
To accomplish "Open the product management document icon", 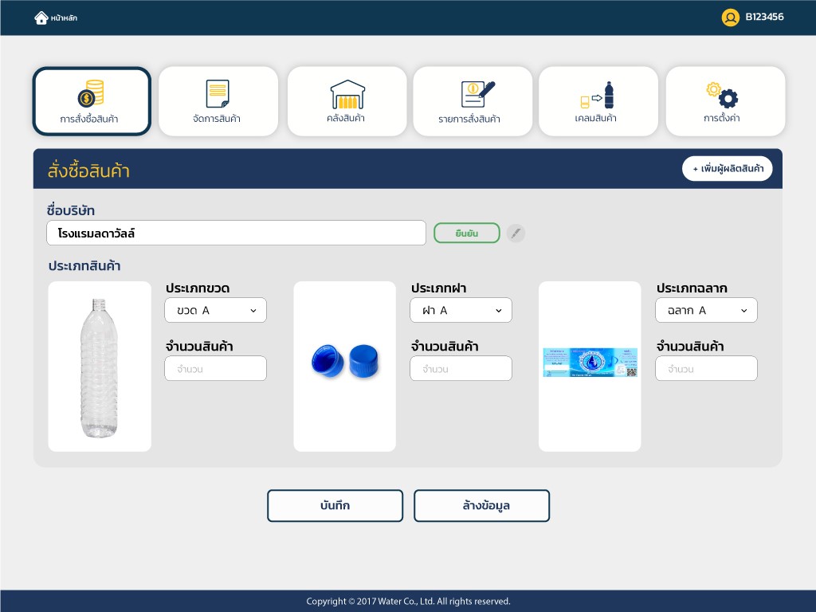I will (x=217, y=93).
